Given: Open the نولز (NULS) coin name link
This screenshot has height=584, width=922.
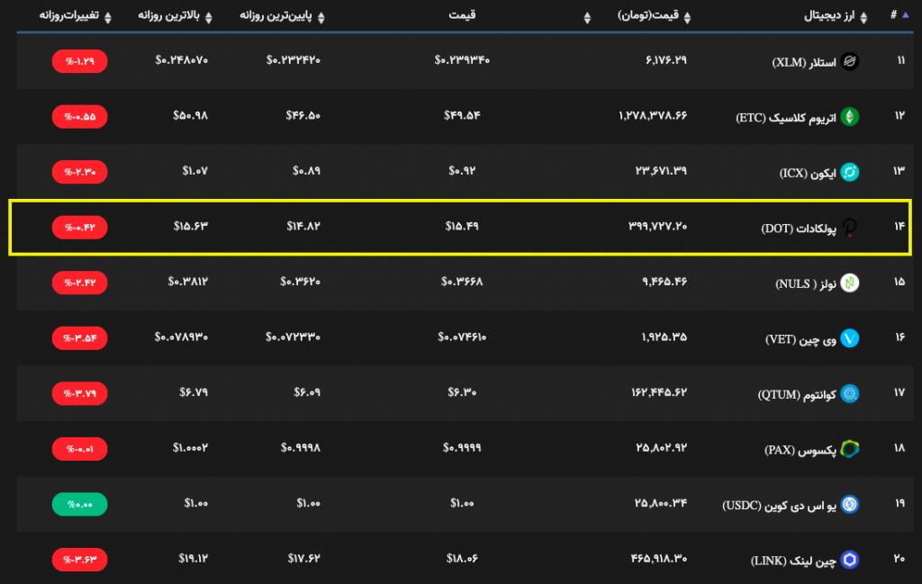Looking at the screenshot, I should pyautogui.click(x=806, y=283).
